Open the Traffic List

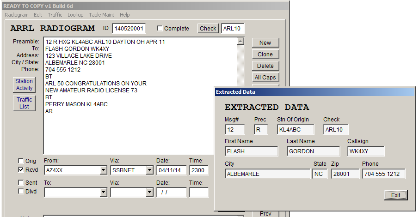[24, 103]
